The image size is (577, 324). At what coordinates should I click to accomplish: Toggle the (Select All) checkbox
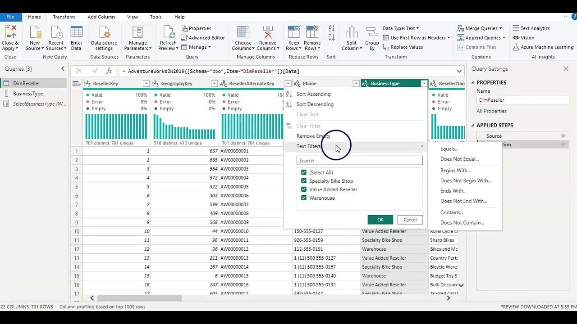pyautogui.click(x=304, y=172)
